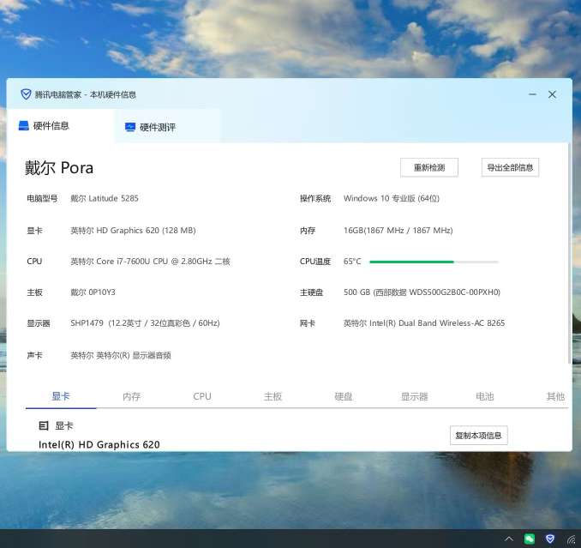Minimize the hardware info window
Viewport: 581px width, 548px height.
(x=532, y=94)
